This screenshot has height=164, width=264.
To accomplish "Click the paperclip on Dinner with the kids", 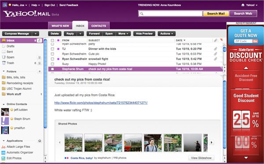I will pos(215,49).
